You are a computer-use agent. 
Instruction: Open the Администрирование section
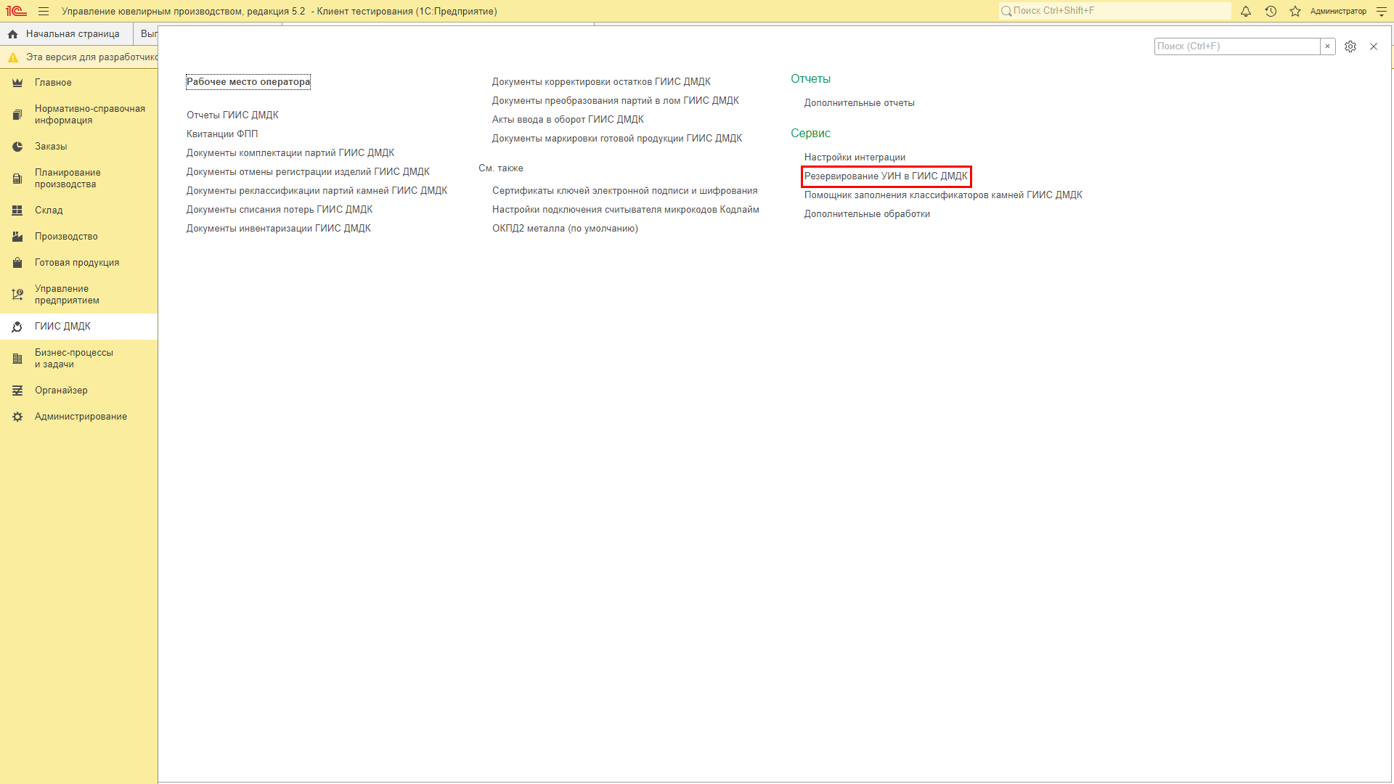[x=81, y=417]
